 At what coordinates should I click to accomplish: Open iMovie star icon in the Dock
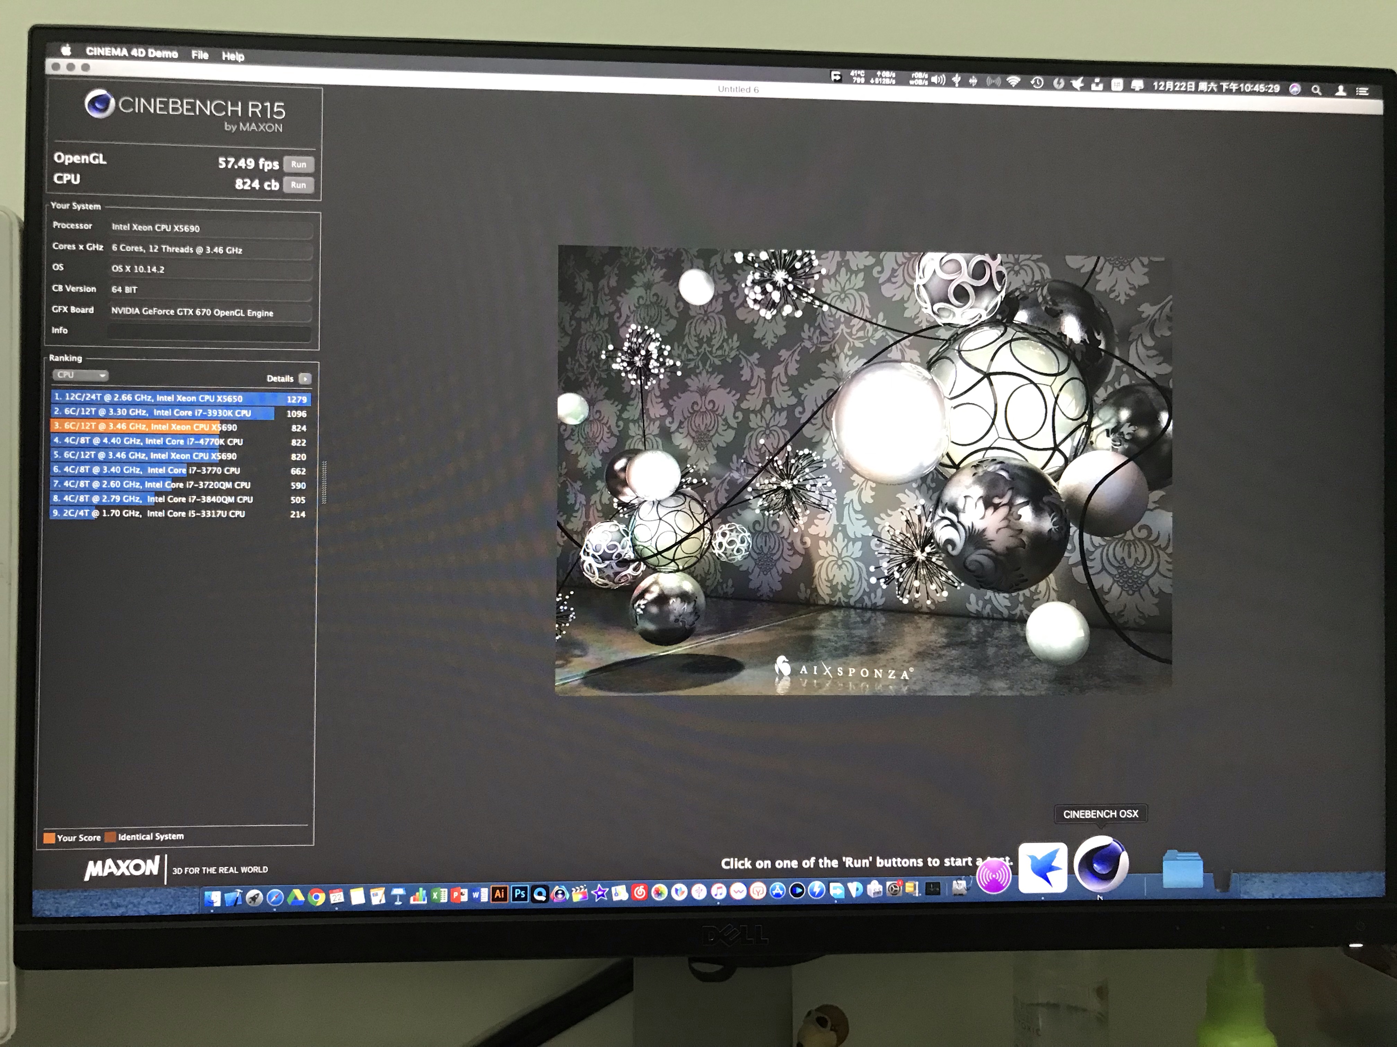click(600, 893)
